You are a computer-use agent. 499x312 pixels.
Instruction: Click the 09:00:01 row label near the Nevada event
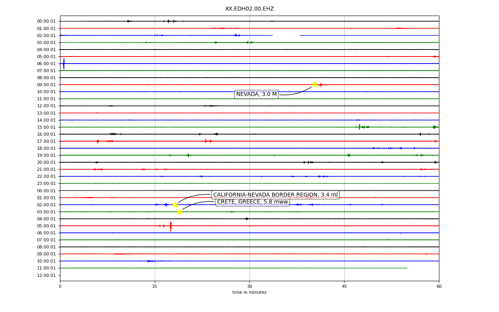[46, 85]
